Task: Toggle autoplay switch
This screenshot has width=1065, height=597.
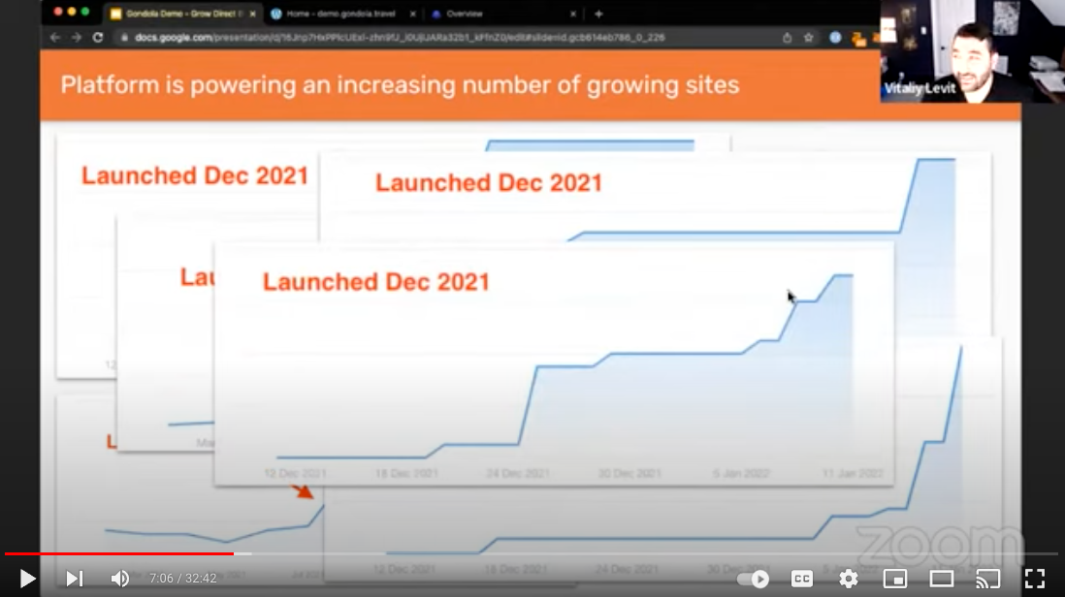Action: point(753,579)
